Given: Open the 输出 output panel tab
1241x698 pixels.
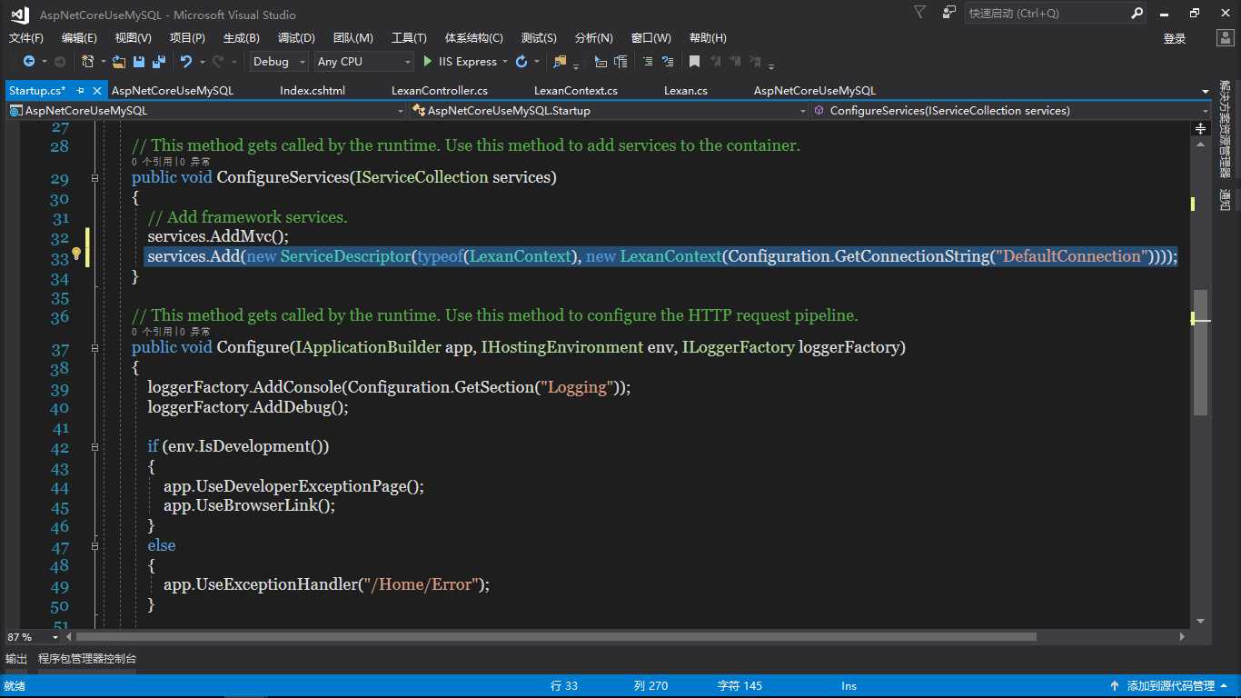Looking at the screenshot, I should [16, 659].
